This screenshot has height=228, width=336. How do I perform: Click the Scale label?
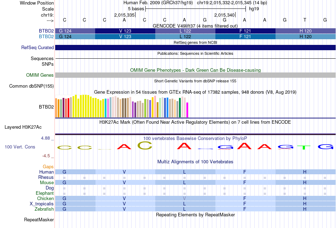(x=48, y=9)
